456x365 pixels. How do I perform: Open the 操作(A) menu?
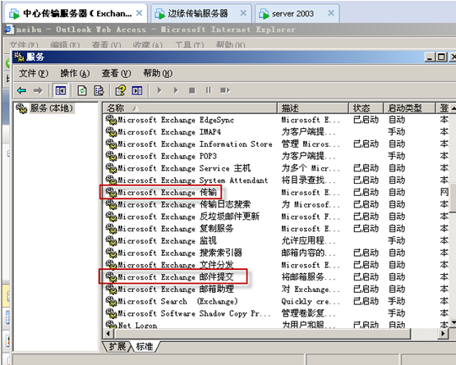[75, 74]
